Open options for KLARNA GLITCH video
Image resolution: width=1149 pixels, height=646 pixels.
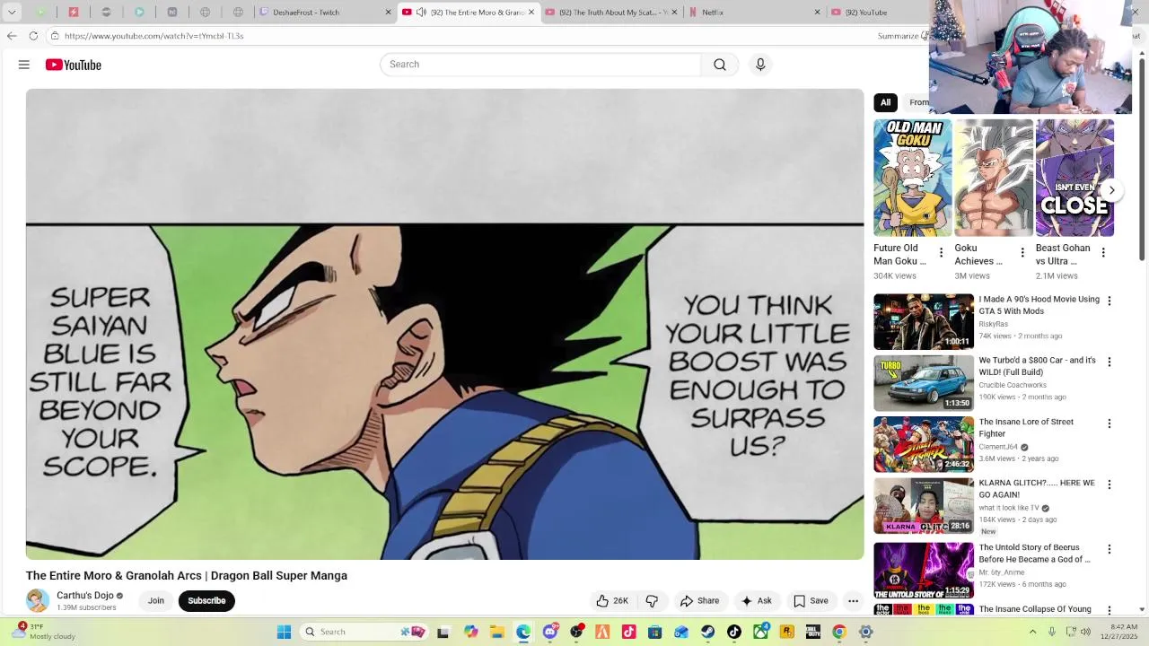coord(1109,484)
